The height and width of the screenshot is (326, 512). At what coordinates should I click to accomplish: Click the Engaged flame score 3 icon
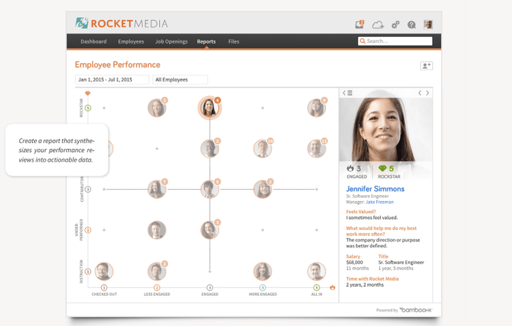click(x=350, y=168)
